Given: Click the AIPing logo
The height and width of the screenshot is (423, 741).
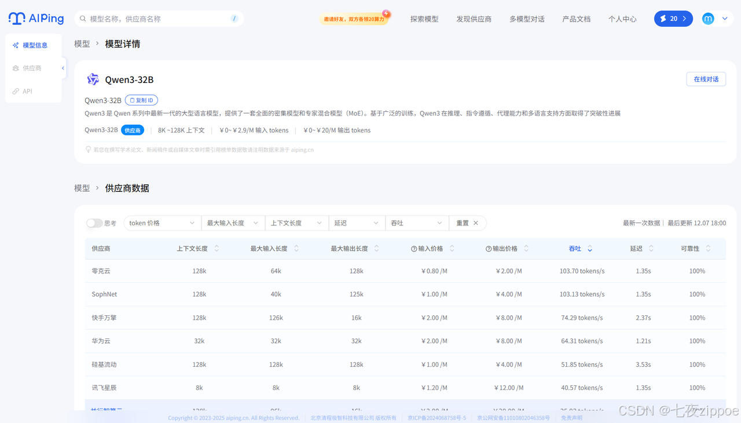Looking at the screenshot, I should 36,19.
